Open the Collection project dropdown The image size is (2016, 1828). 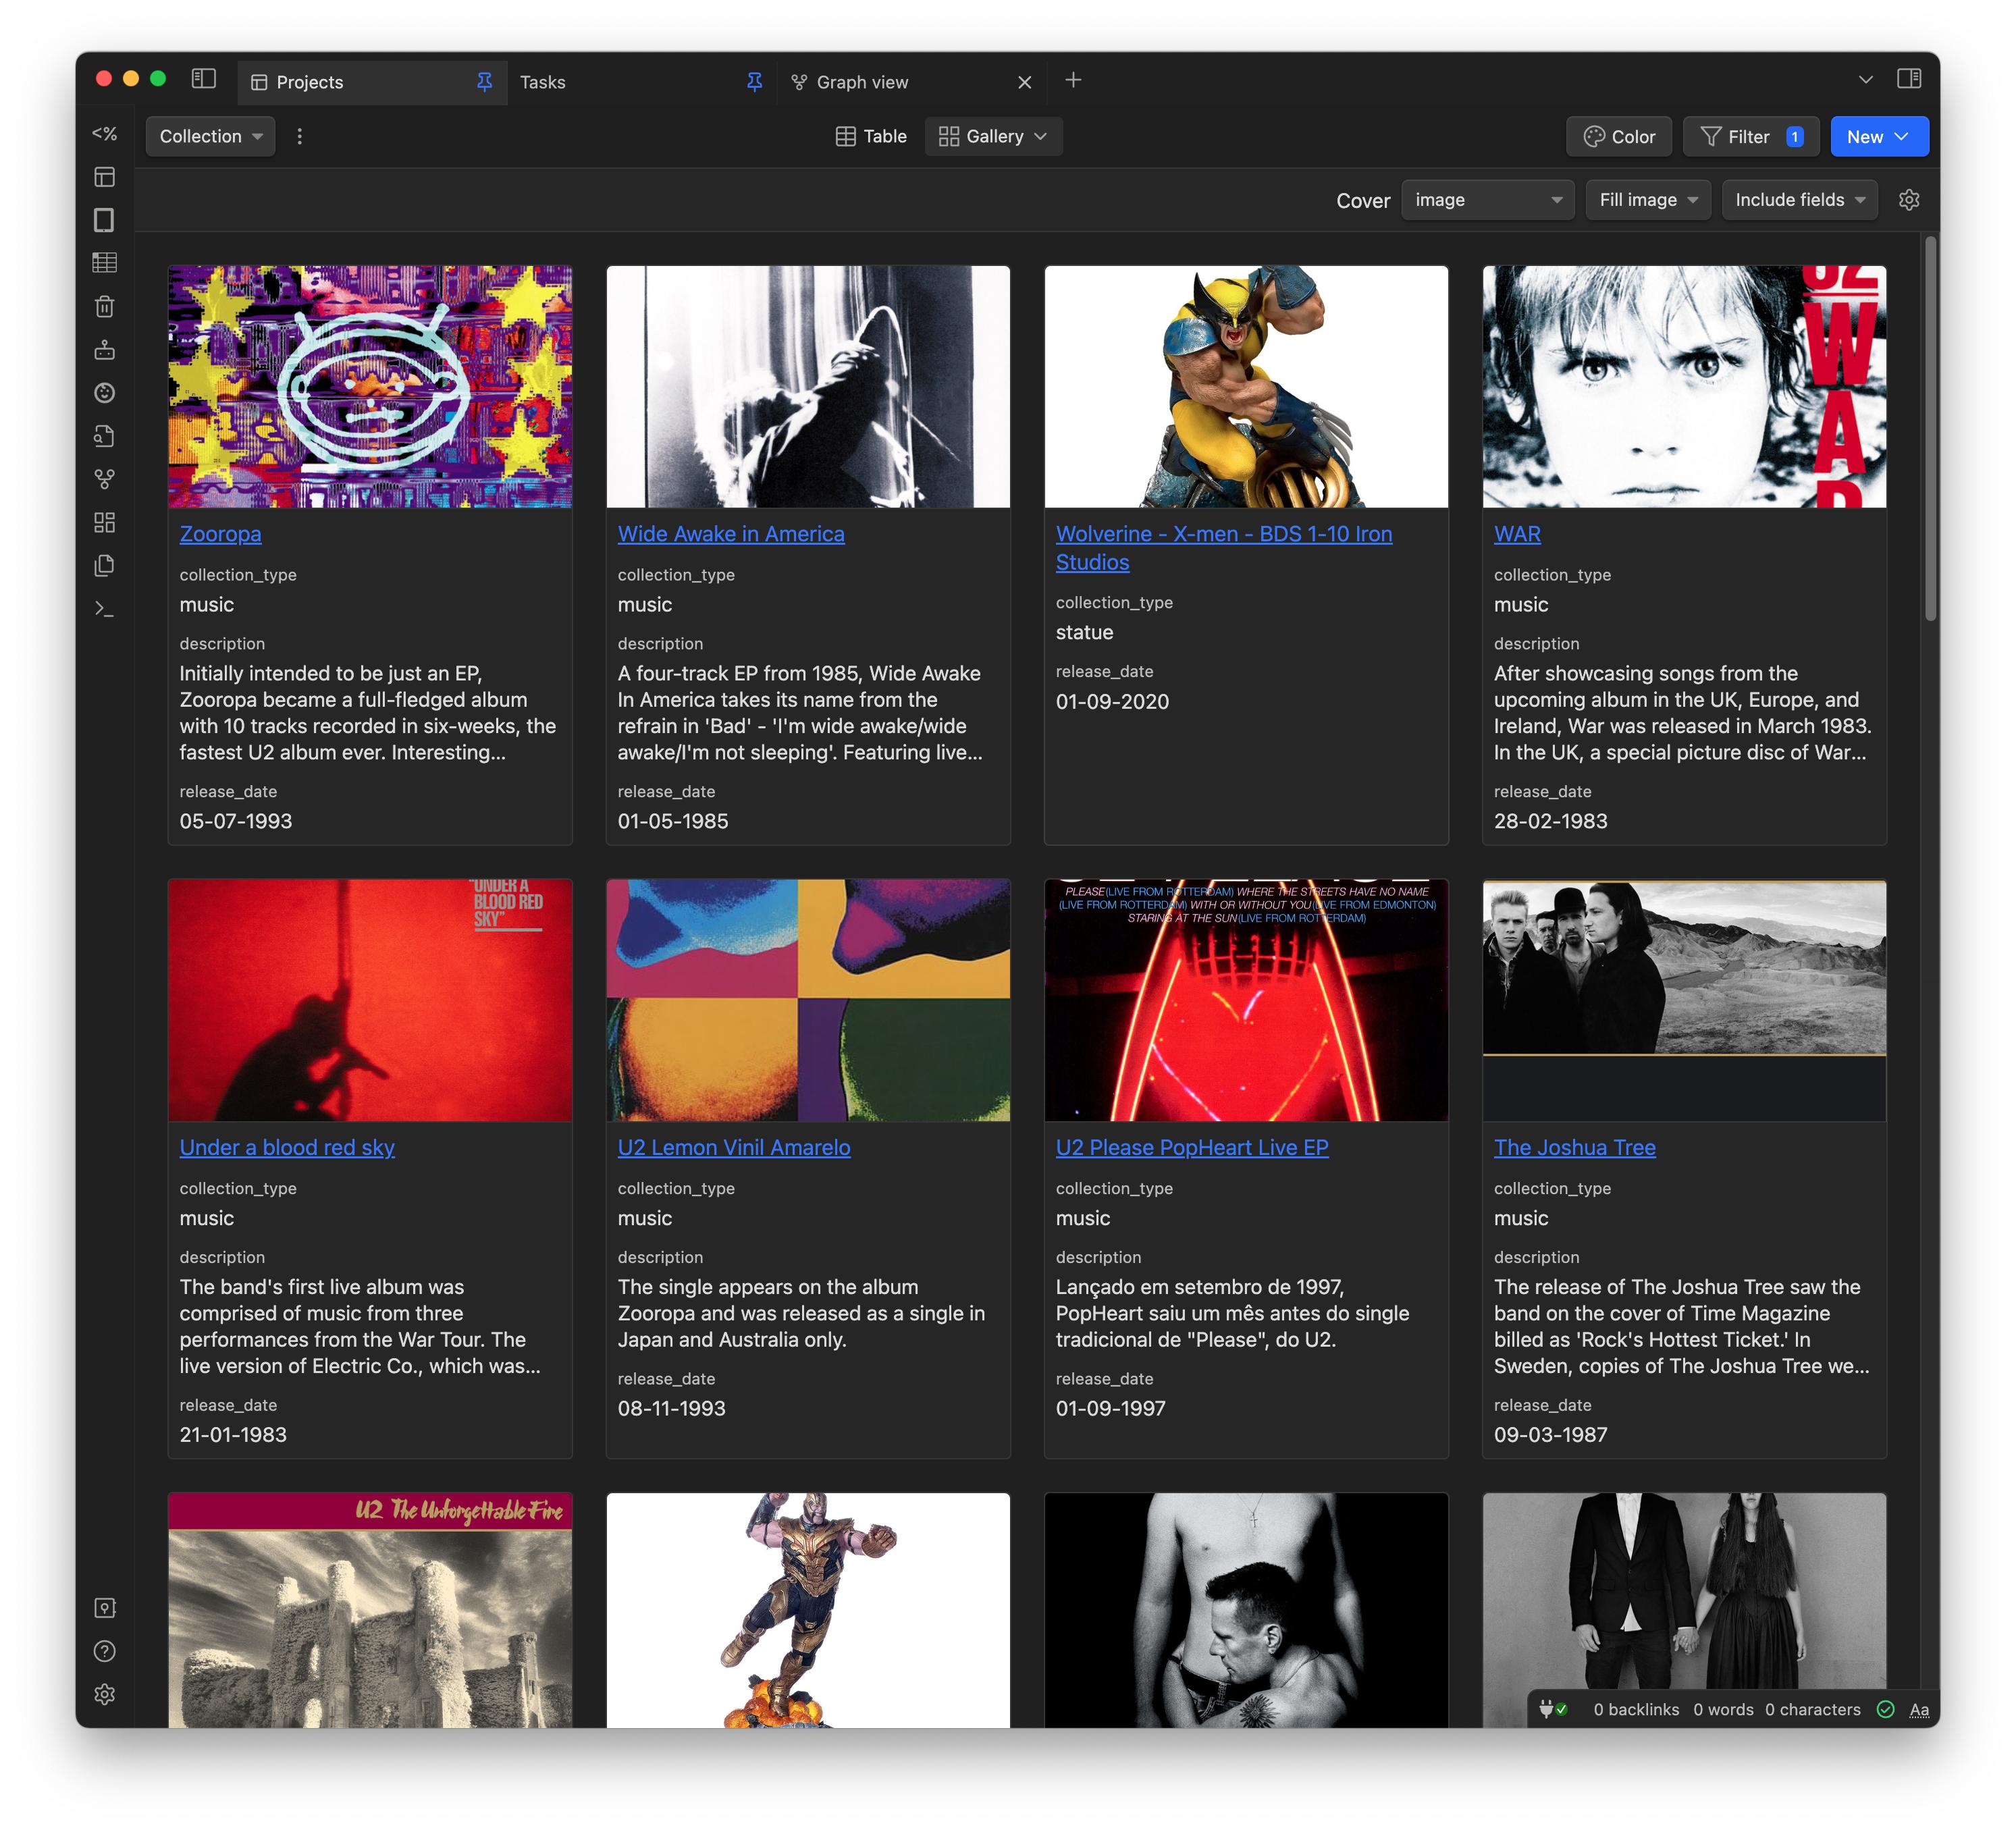[x=211, y=136]
